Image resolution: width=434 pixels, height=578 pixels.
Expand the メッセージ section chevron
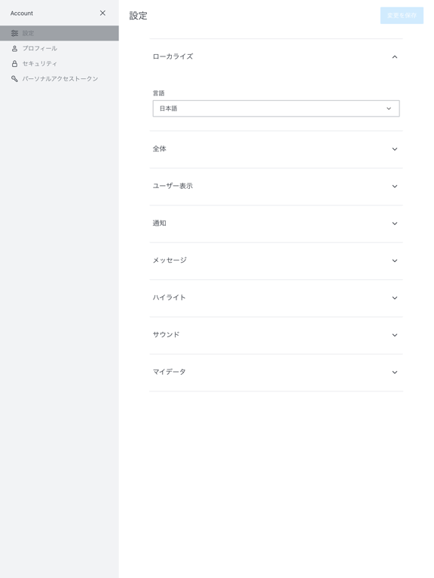point(395,260)
